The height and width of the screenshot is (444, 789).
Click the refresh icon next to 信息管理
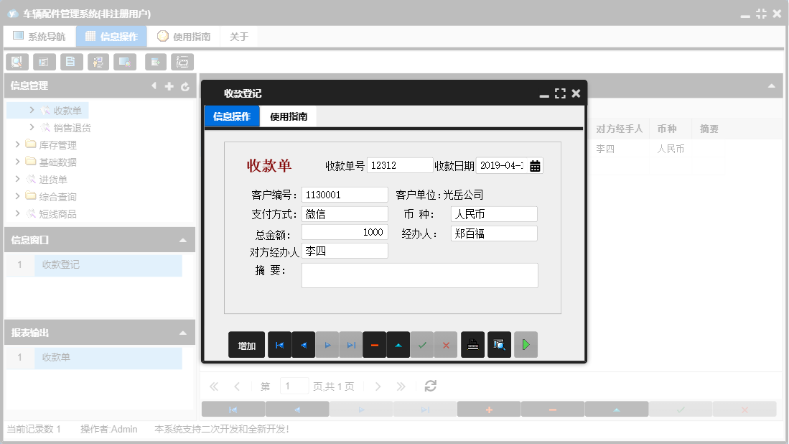(185, 85)
